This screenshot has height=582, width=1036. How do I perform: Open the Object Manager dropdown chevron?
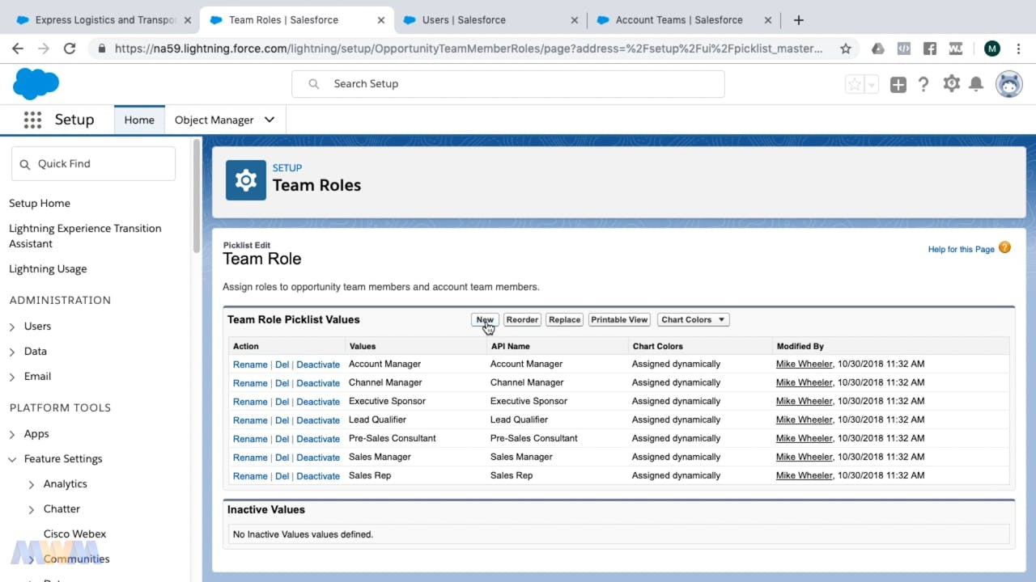270,120
